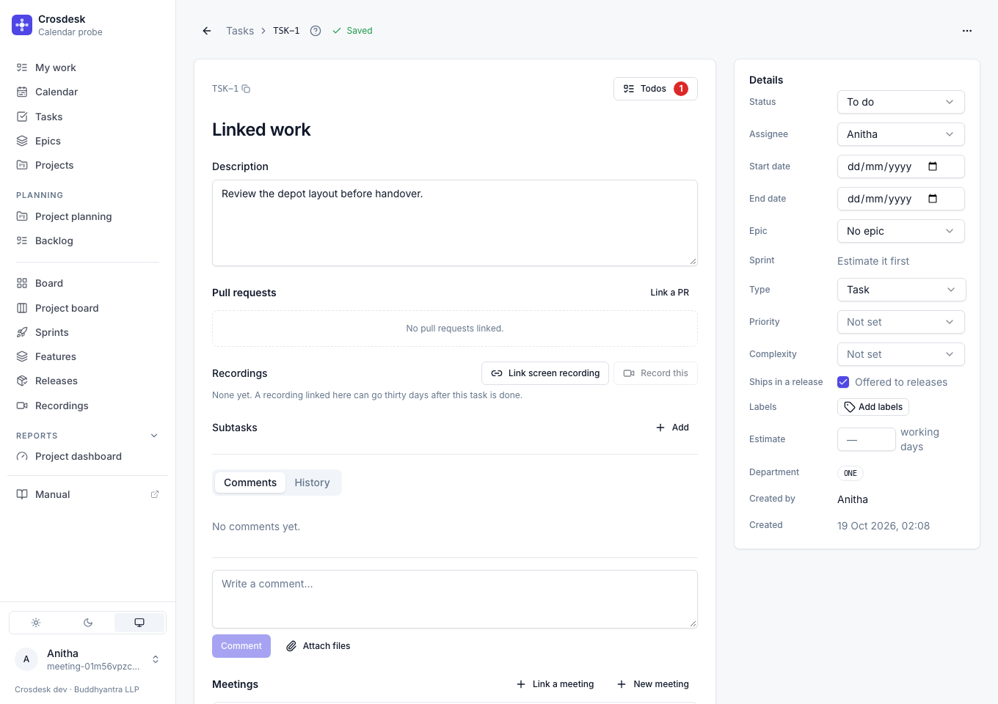Click the Anitha avatar in sidebar
This screenshot has height=704, width=998.
pyautogui.click(x=26, y=659)
